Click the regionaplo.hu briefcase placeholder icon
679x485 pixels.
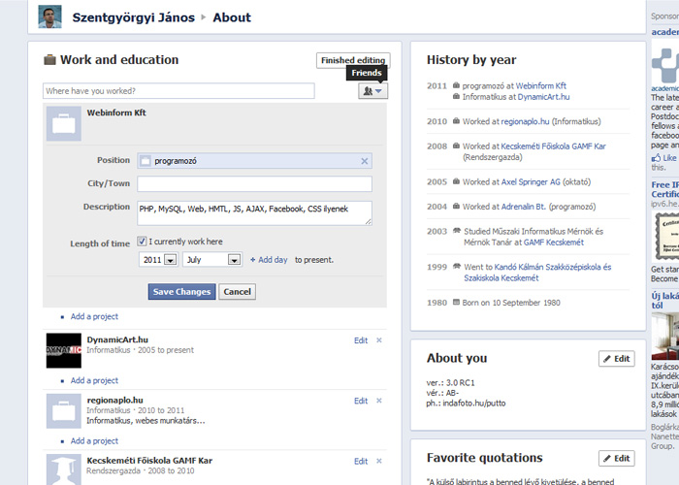pos(64,411)
